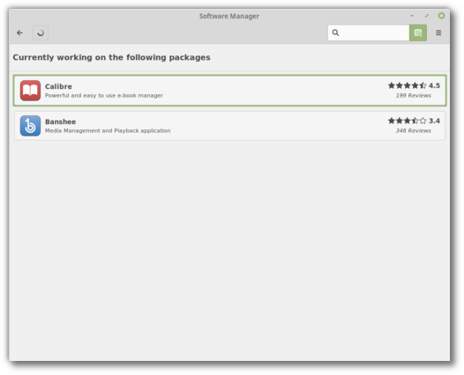Click the 199 Reviews text for Calibre
This screenshot has height=375, width=464.
click(414, 95)
